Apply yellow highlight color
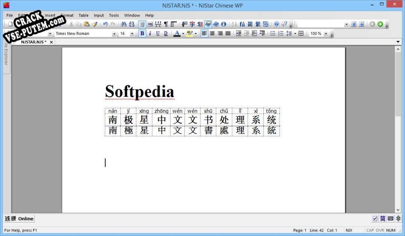The width and height of the screenshot is (405, 236). [x=190, y=33]
